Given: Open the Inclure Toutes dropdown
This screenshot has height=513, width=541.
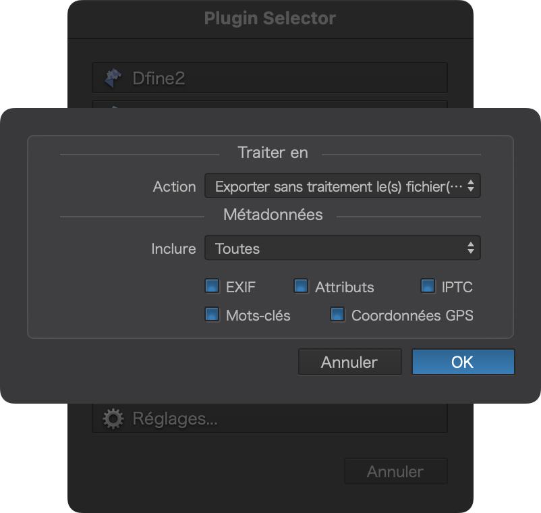Looking at the screenshot, I should point(342,248).
